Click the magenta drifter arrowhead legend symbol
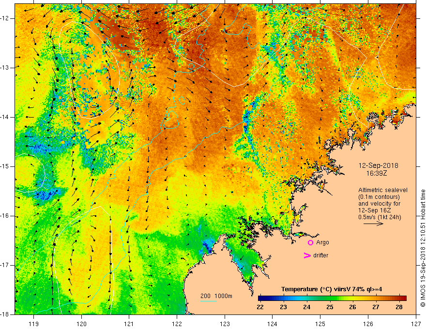Viewport: 426px width, 329px height. 307,255
